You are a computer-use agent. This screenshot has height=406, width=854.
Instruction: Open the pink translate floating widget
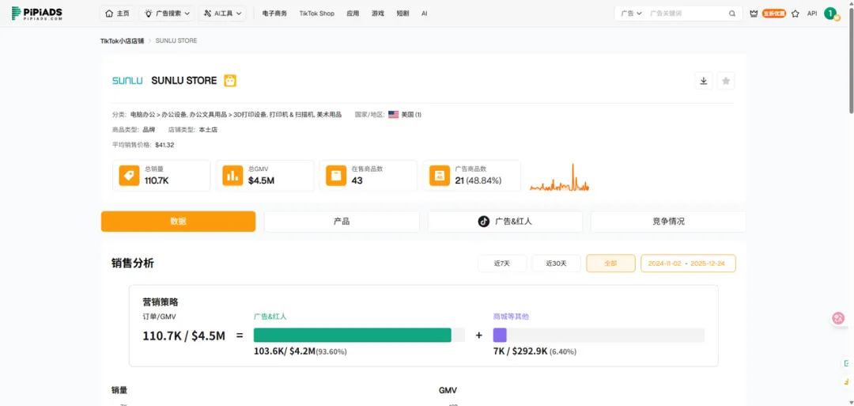[838, 318]
